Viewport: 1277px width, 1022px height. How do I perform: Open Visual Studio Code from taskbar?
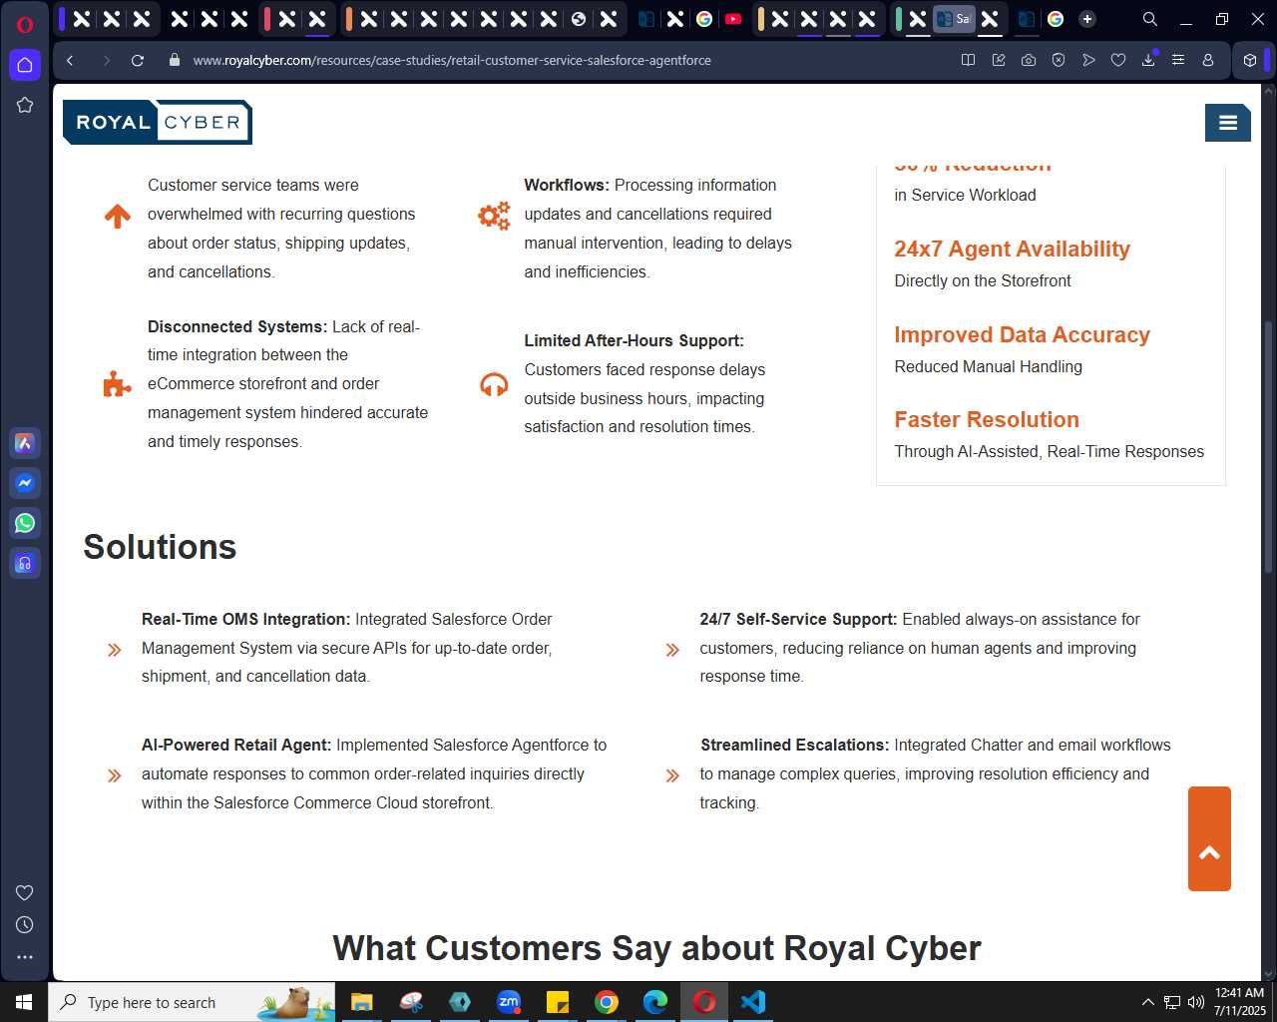(753, 1002)
